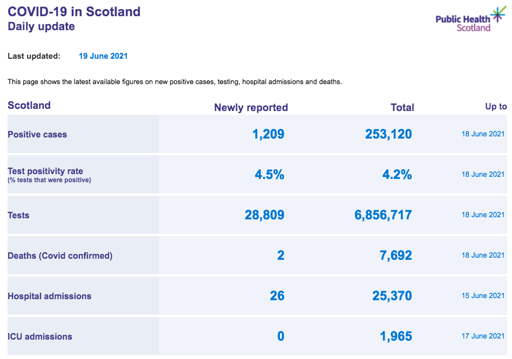Select the Tests row label
Viewport: 512px width, 359px height.
click(18, 216)
